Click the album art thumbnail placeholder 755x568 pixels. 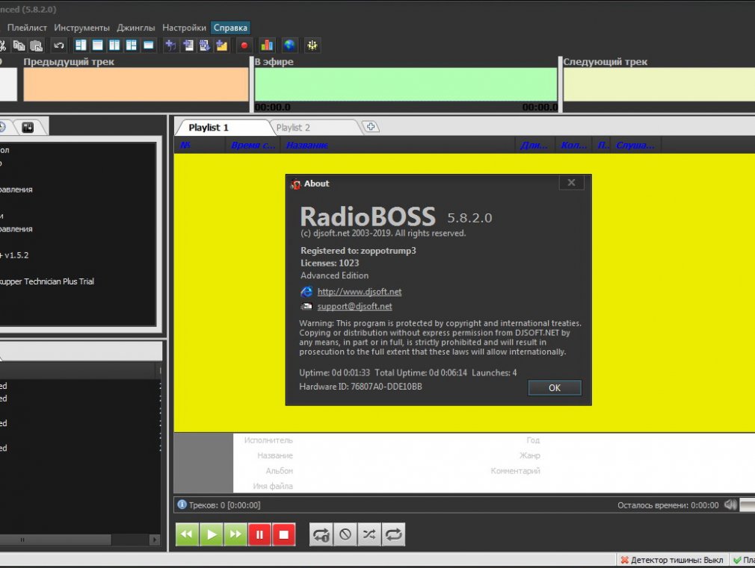coord(203,463)
